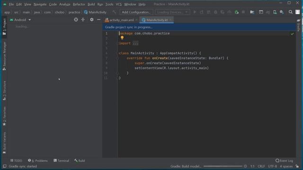Change the 4 spaces indent setting
The image size is (303, 170).
pos(286,166)
